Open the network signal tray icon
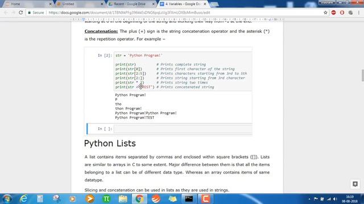Viewport: 364px width, 204px height. [329, 199]
